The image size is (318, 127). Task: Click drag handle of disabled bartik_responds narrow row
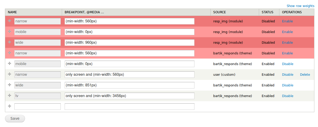[x=10, y=53]
